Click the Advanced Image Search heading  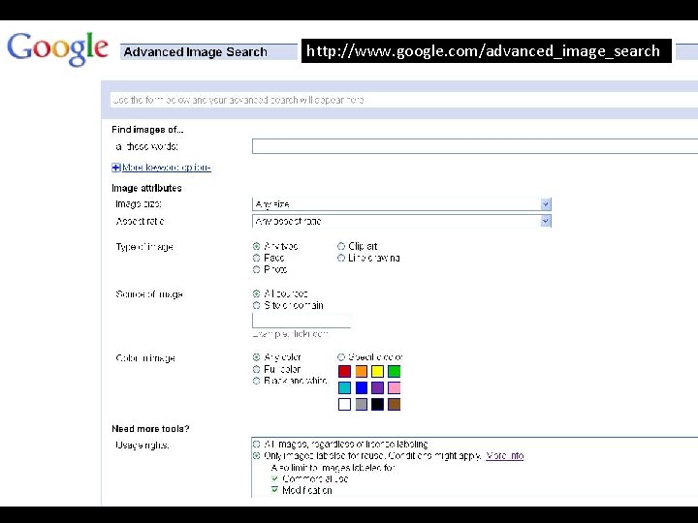(196, 52)
